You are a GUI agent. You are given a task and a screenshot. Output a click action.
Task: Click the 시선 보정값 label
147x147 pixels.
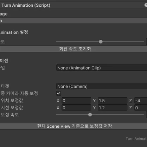pyautogui.click(x=12, y=108)
